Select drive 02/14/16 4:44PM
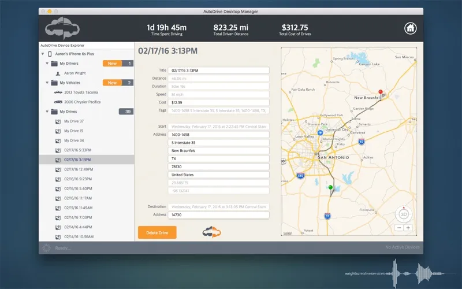The image size is (462, 289). pyautogui.click(x=78, y=227)
